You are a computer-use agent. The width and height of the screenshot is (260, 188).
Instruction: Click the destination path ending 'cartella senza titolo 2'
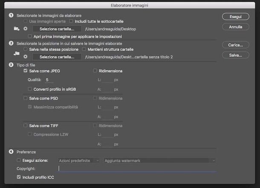(129, 57)
